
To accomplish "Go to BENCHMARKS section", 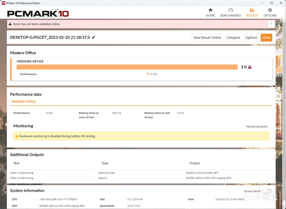I will pyautogui.click(x=231, y=13).
